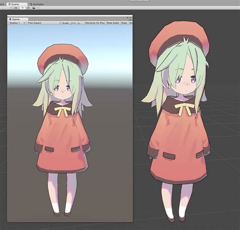
Task: Open the Animator tab
Action: pos(36,4)
